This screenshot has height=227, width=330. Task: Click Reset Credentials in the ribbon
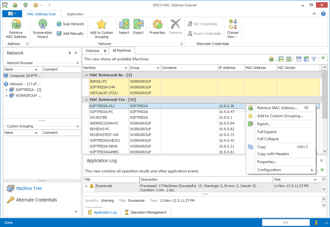pyautogui.click(x=204, y=34)
